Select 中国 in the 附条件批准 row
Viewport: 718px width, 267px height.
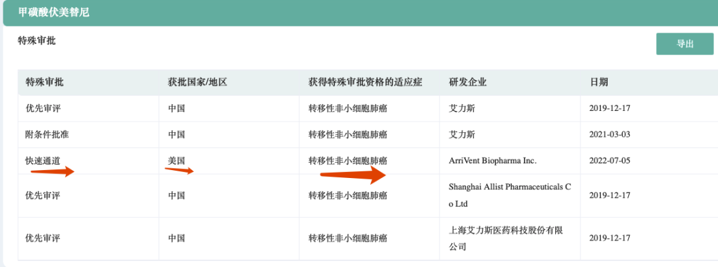coord(176,134)
